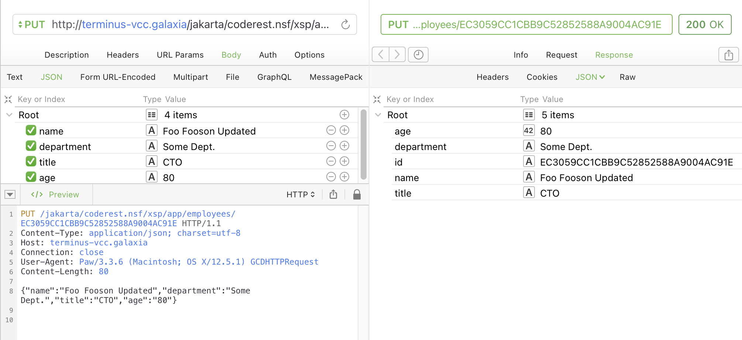Add item to Root with plus icon
The height and width of the screenshot is (340, 742).
click(x=344, y=115)
